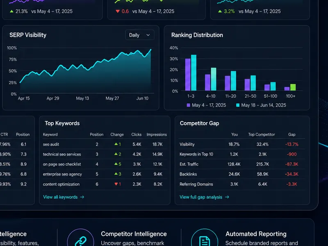Click the SERP Visibility chart title

point(28,35)
